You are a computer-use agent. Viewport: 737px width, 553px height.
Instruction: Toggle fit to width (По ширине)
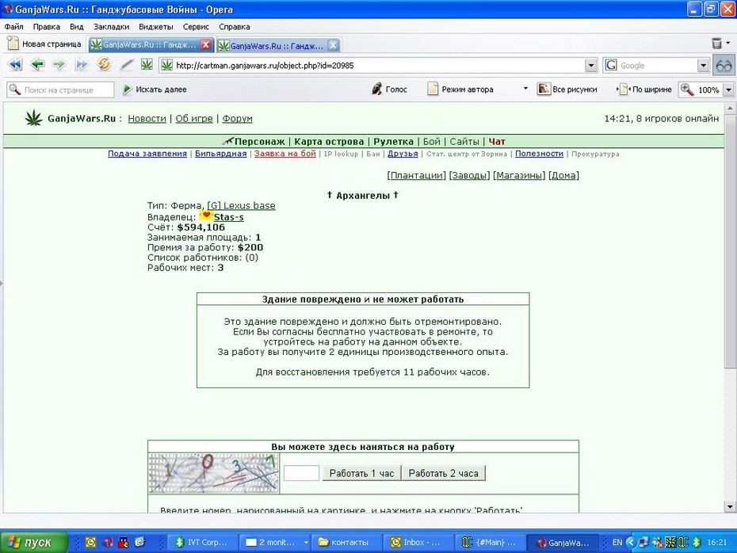(x=643, y=90)
